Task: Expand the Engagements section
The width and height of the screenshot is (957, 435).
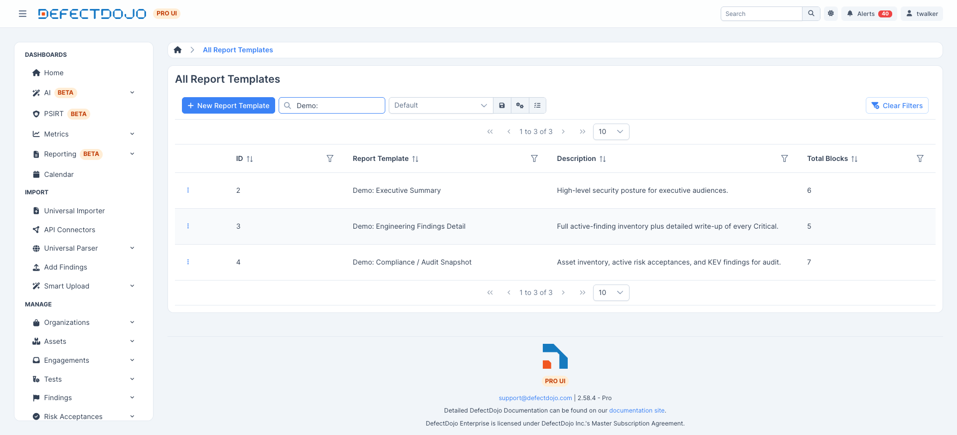Action: [x=132, y=360]
